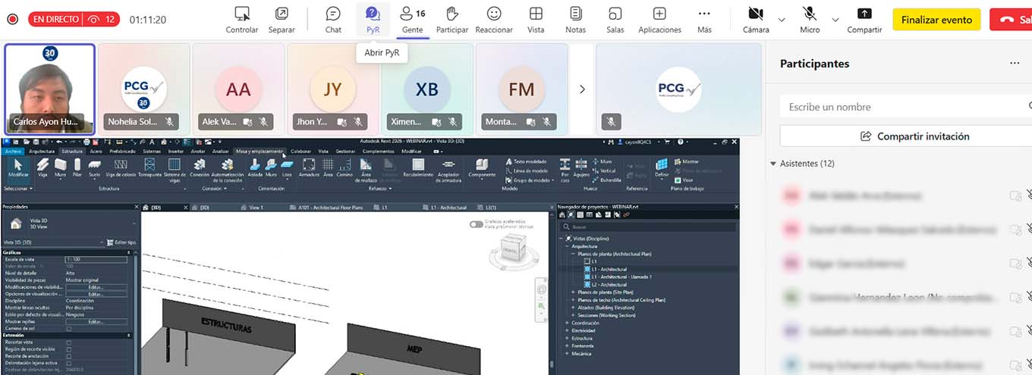Expand the Estructura node in project browser
Screen dimensions: 1032x375
pyautogui.click(x=567, y=338)
